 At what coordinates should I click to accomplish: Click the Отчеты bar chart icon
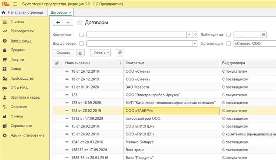[x=5, y=116]
